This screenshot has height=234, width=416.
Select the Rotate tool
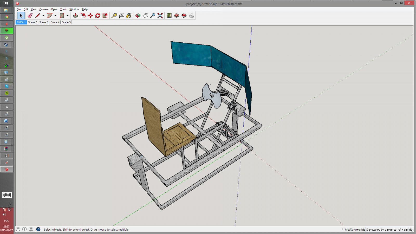(97, 16)
